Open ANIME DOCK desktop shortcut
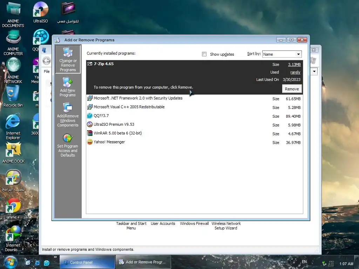 (x=13, y=153)
